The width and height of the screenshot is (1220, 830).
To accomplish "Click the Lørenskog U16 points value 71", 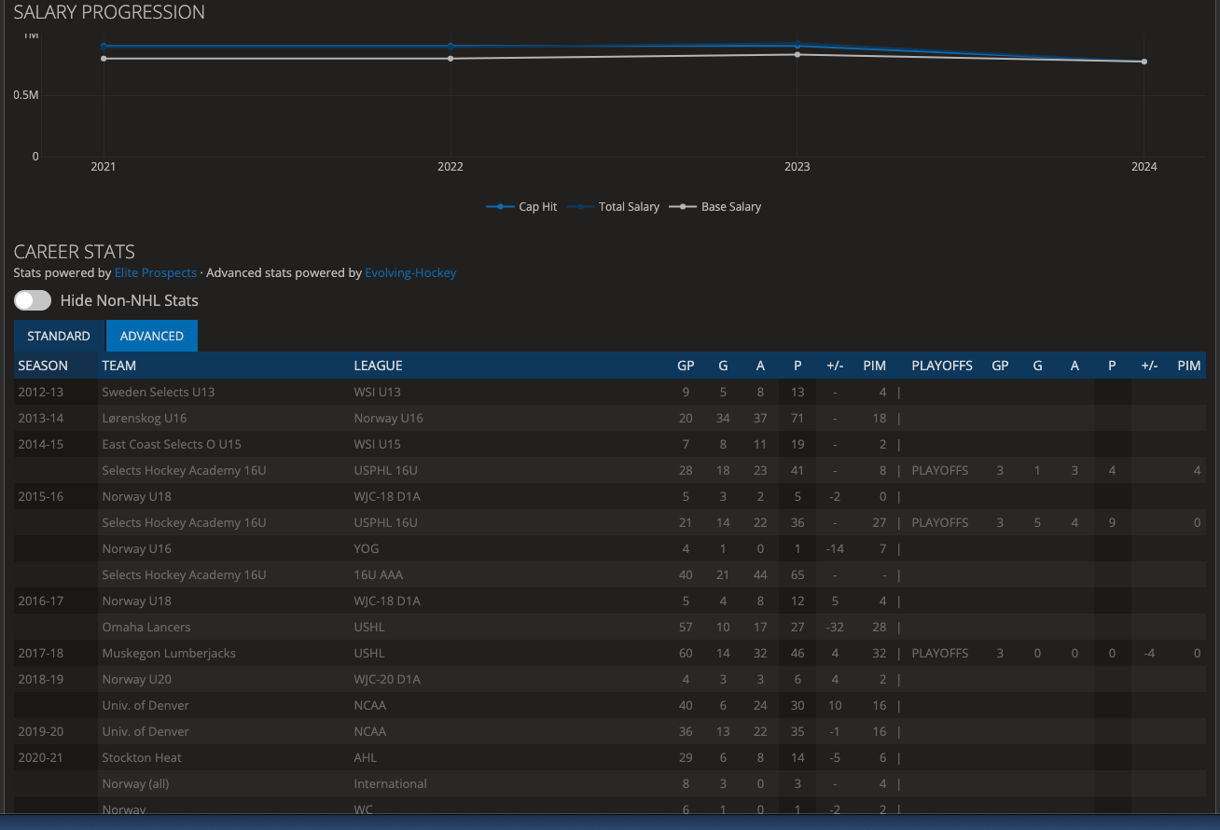I will [797, 418].
